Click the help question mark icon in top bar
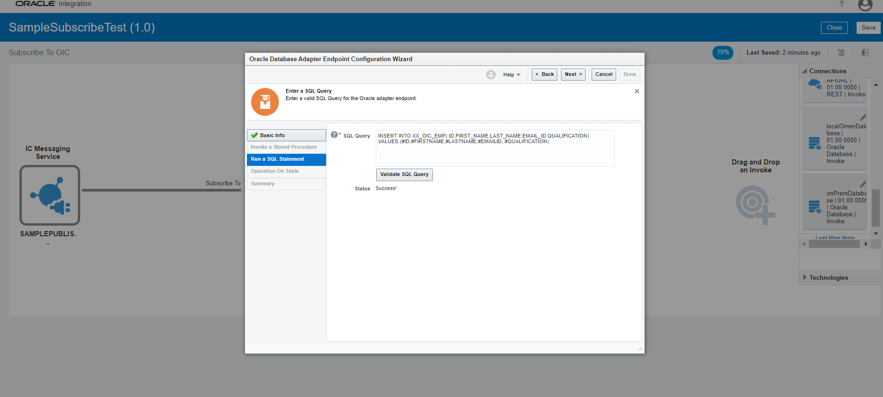 coord(841,4)
